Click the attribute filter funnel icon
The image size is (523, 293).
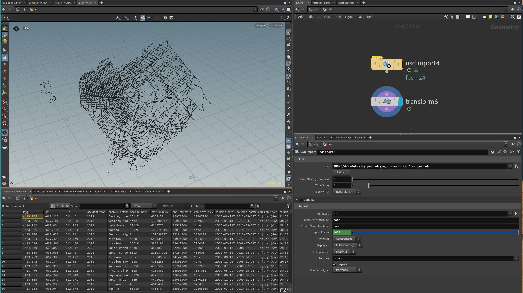(252, 206)
